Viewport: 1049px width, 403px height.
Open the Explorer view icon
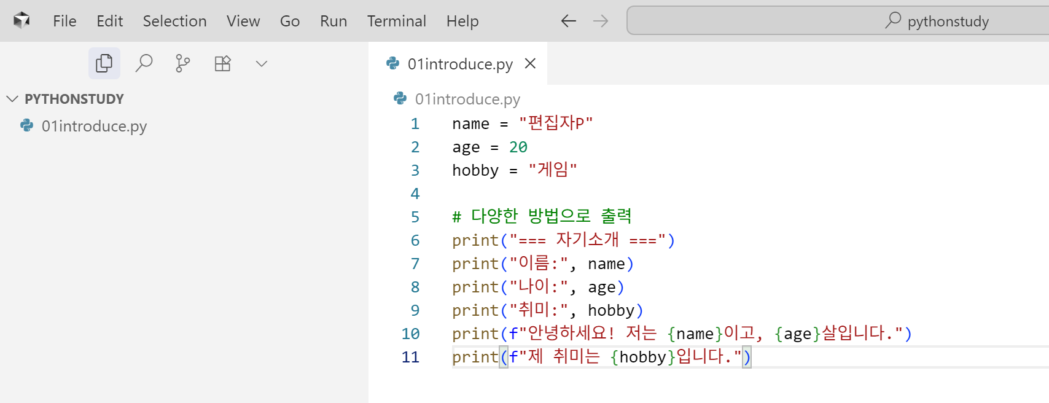click(104, 63)
